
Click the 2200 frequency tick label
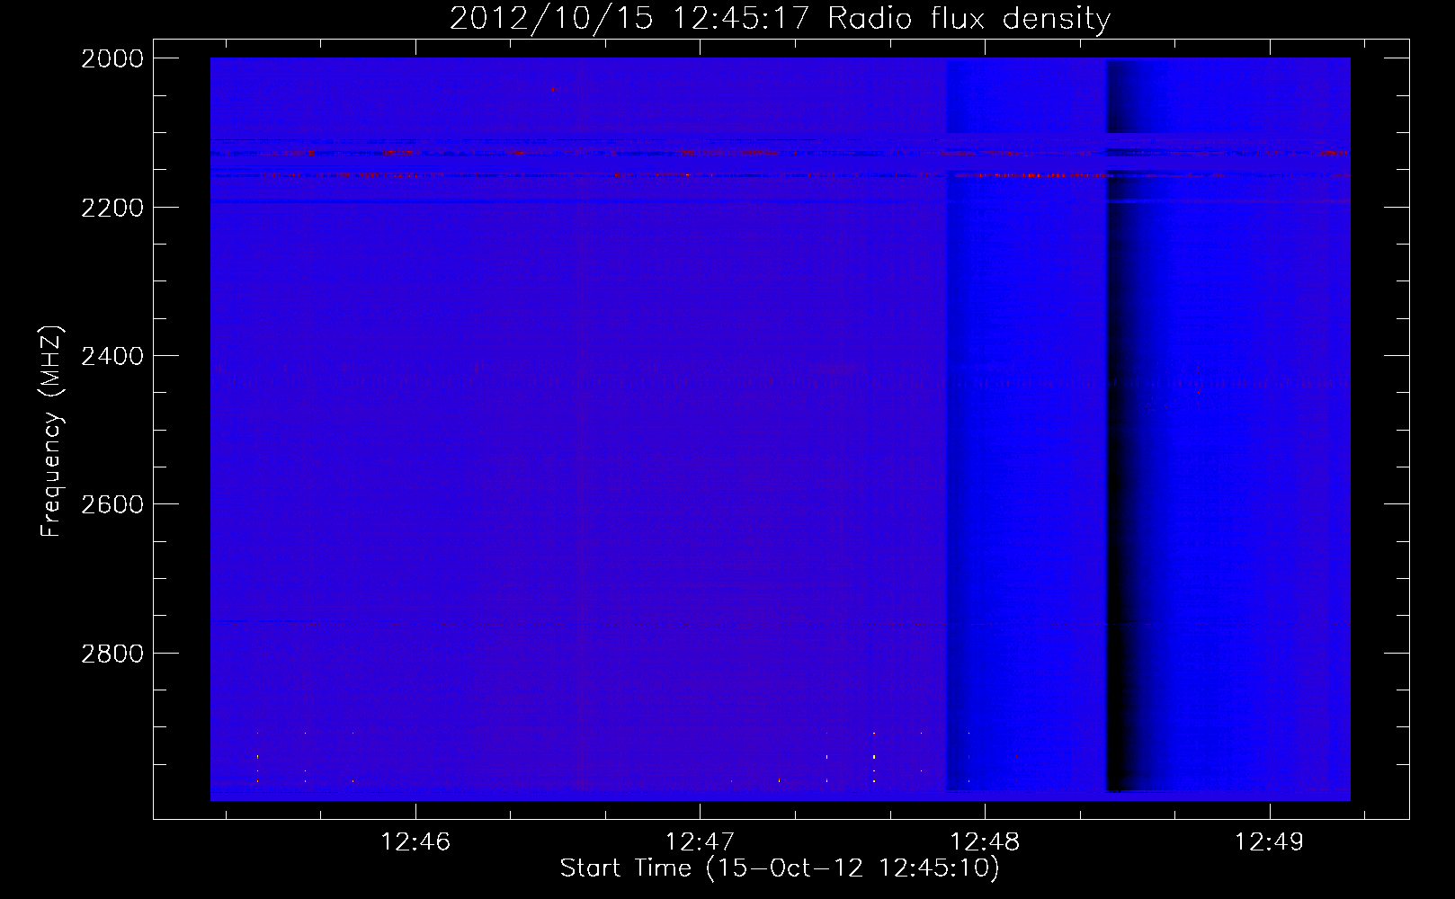click(x=112, y=208)
